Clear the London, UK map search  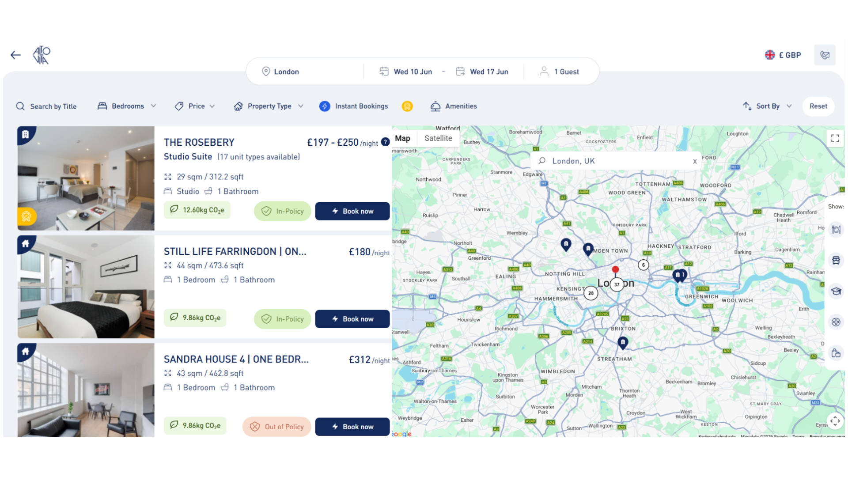pyautogui.click(x=695, y=161)
